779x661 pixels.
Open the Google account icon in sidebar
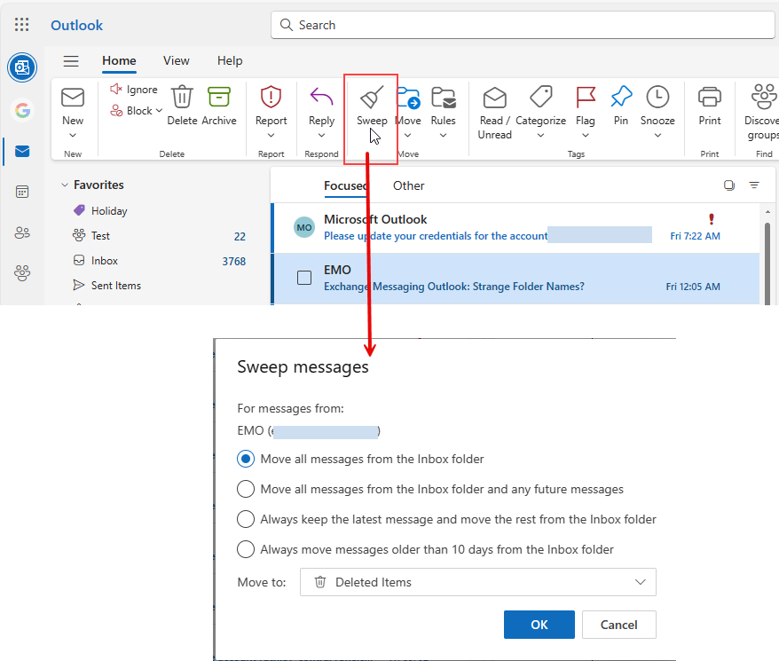pyautogui.click(x=22, y=110)
